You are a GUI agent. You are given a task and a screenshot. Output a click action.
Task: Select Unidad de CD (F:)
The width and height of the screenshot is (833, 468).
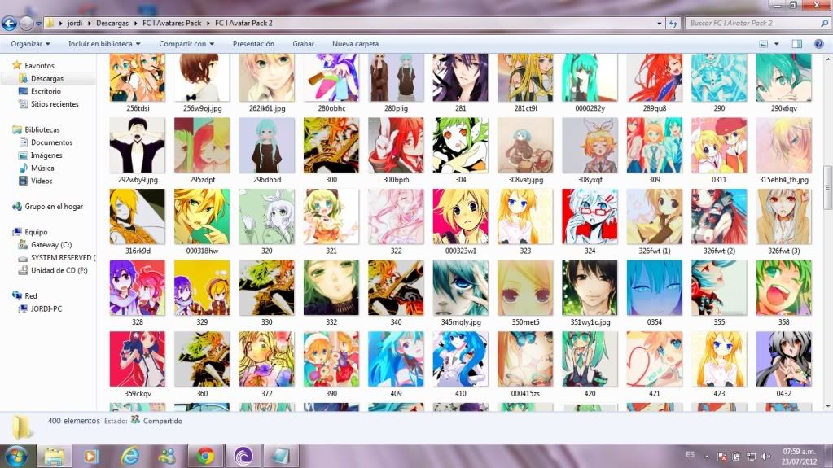click(x=59, y=270)
